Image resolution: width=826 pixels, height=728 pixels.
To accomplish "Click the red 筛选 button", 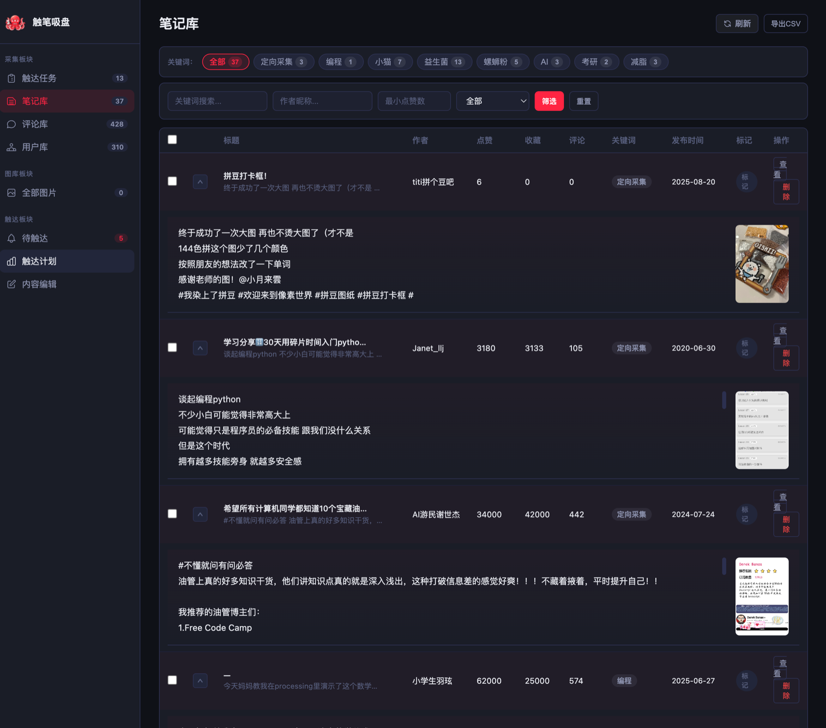I will click(549, 101).
